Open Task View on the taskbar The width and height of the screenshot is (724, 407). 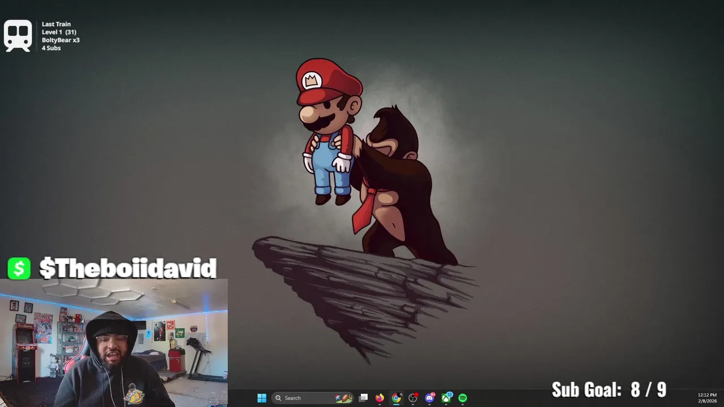tap(364, 398)
